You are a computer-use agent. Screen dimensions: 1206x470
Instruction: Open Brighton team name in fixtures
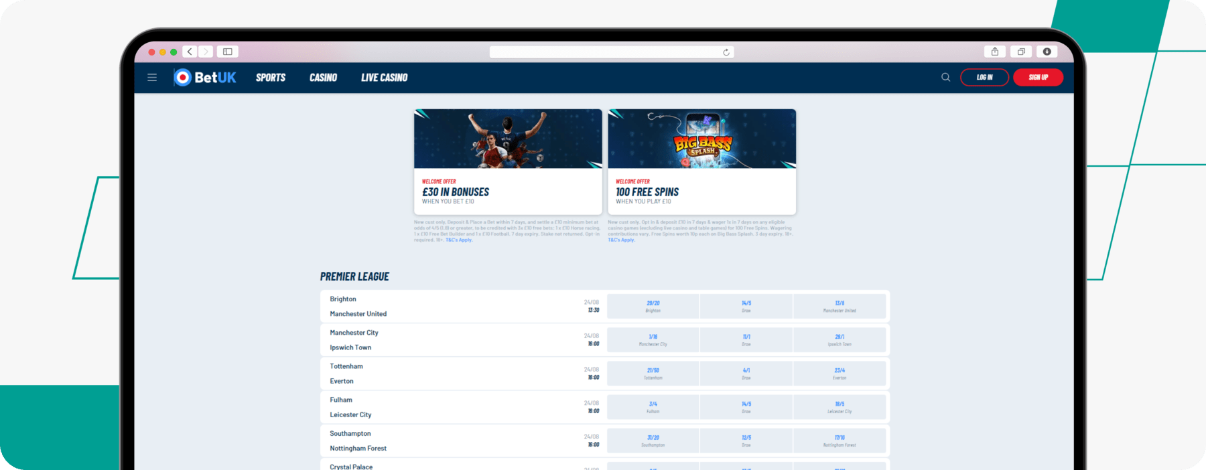(343, 299)
